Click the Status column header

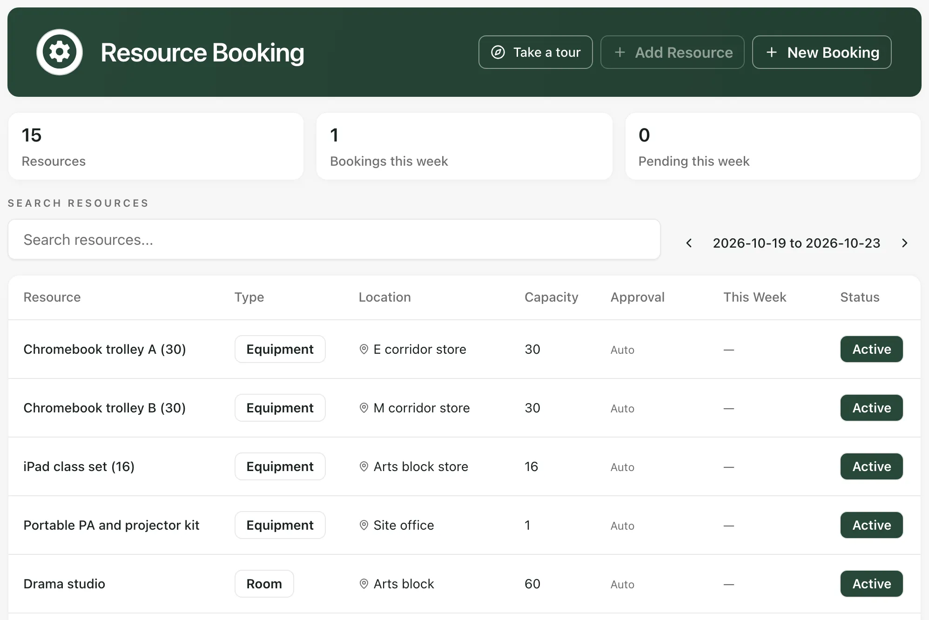(860, 297)
